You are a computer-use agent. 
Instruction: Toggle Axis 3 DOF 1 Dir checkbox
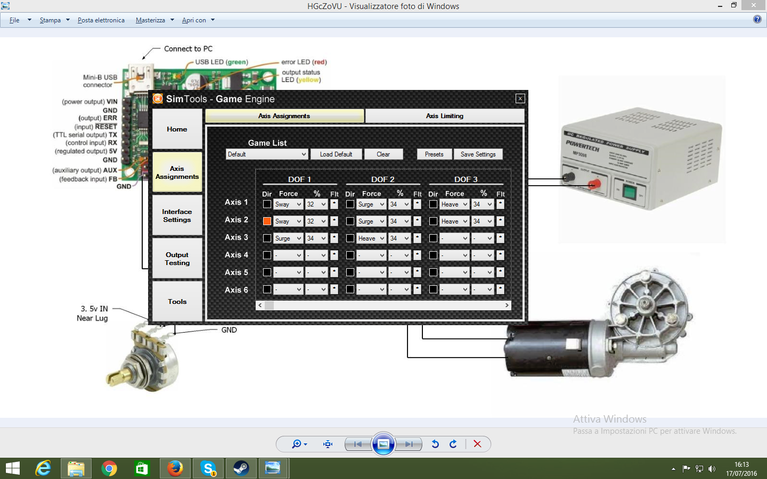(x=267, y=238)
